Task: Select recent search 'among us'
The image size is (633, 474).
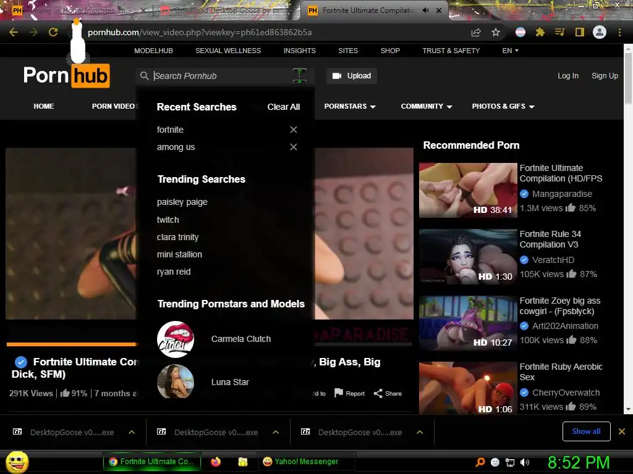Action: coord(176,147)
